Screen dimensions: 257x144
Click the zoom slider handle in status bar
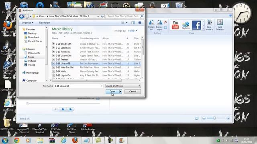[x=214, y=118]
